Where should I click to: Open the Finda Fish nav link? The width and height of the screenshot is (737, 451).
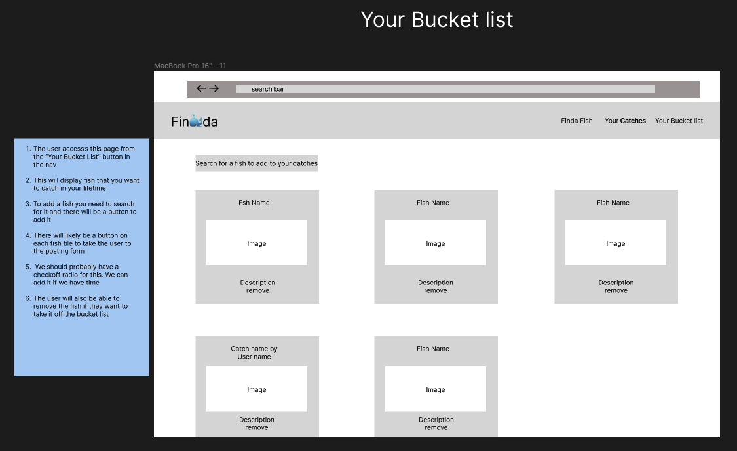click(x=576, y=121)
